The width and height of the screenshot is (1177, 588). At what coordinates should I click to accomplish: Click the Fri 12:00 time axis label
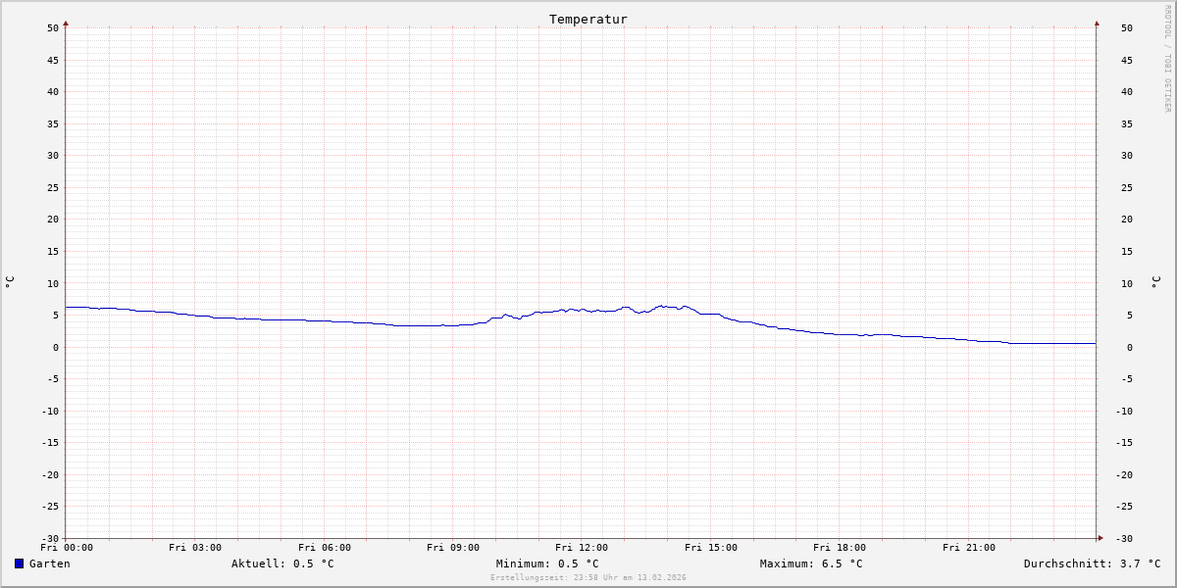[x=582, y=548]
